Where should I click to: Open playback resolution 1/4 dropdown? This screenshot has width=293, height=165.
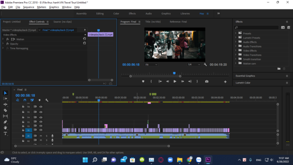point(194,64)
